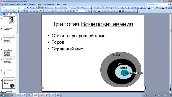Screen dimensions: 172x97
Task: Open the zoom percentage dropdown
Action: click(x=86, y=11)
